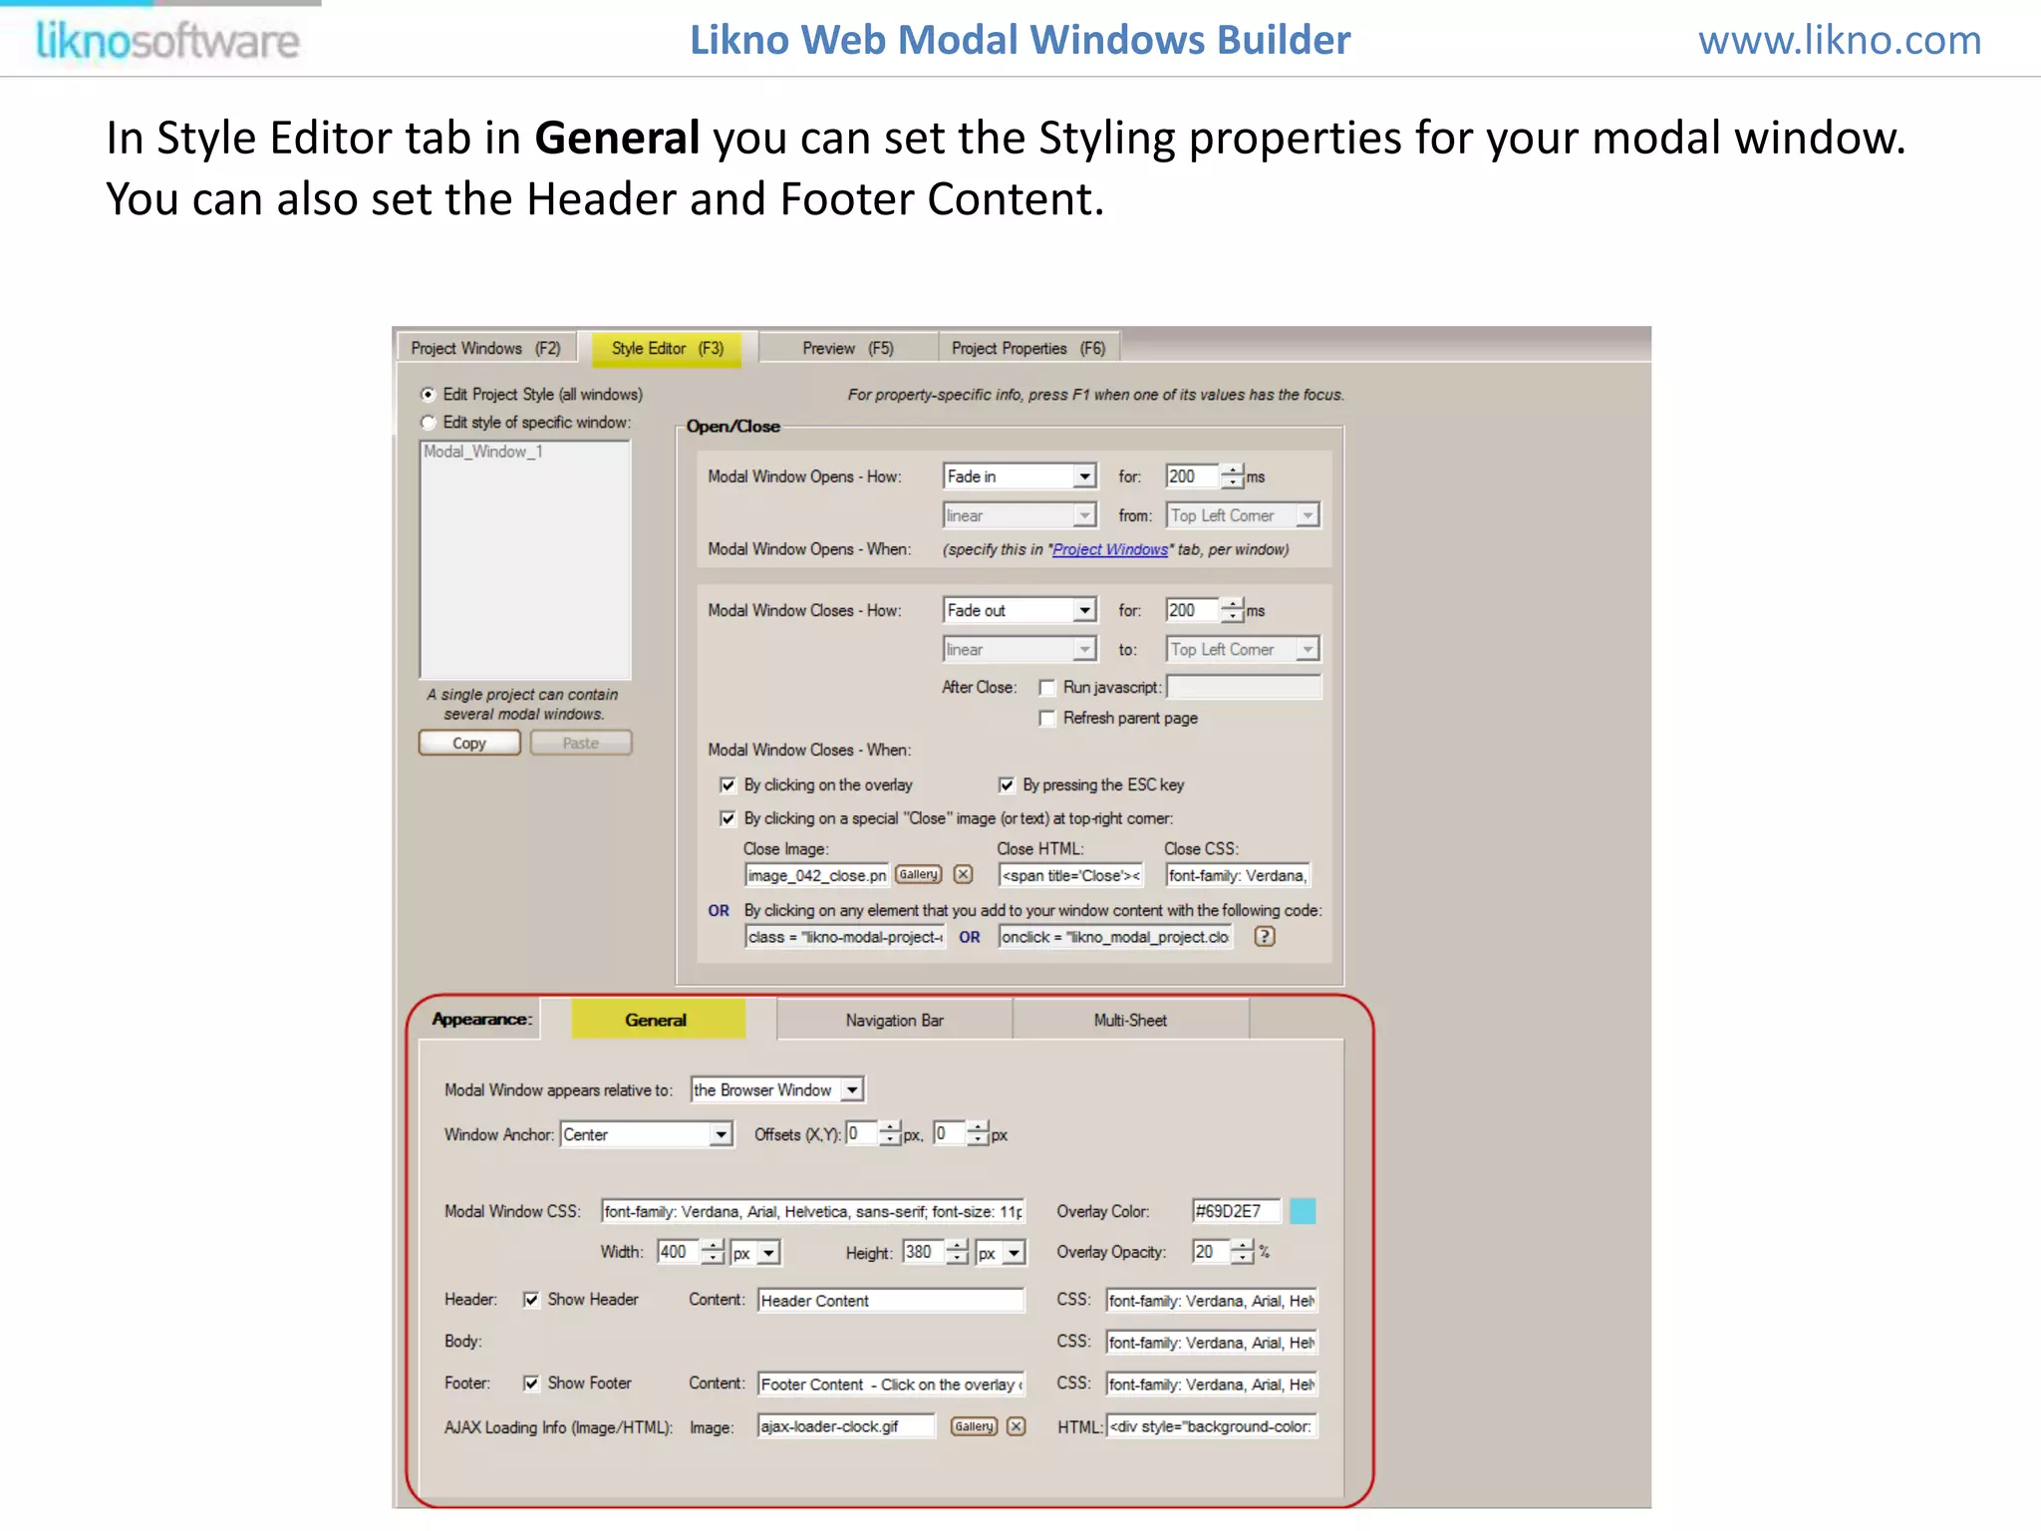
Task: Follow the Project Windows link
Action: 1110,550
